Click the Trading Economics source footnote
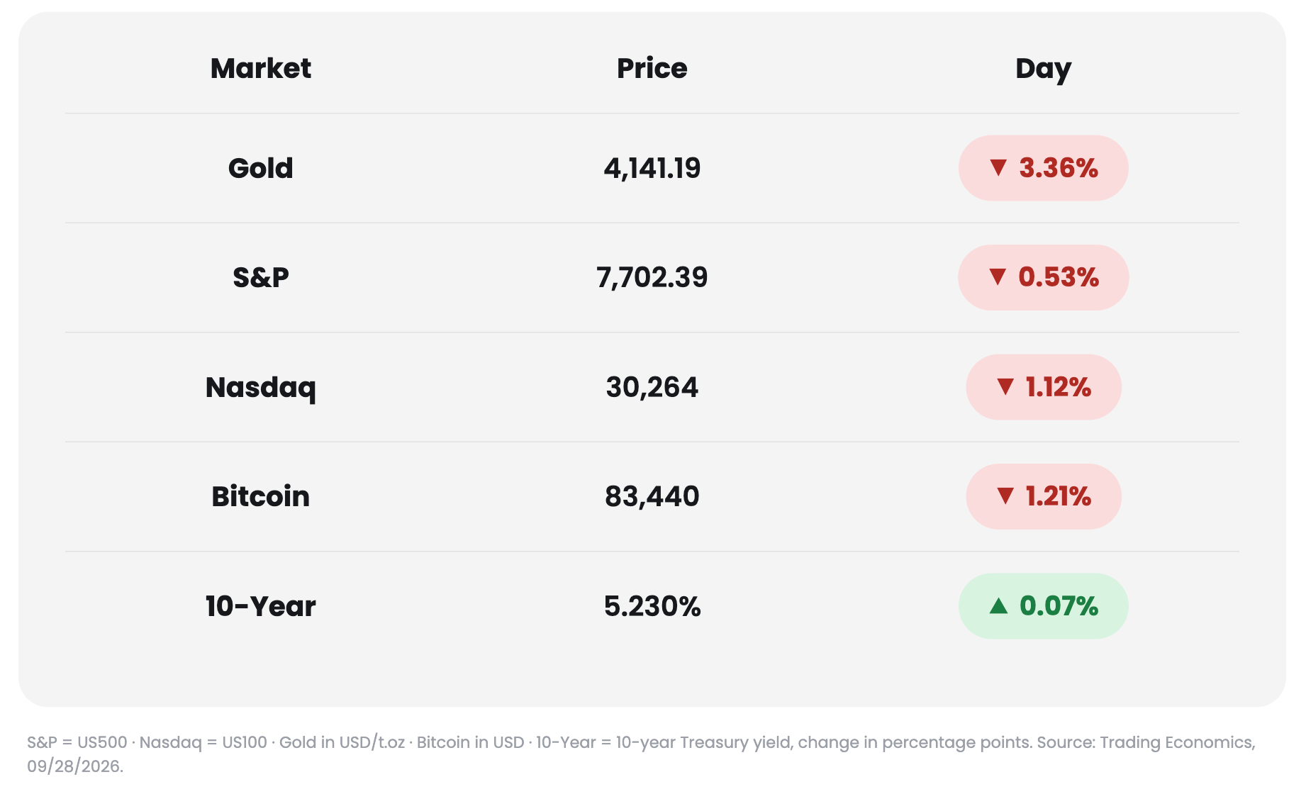 pos(641,754)
